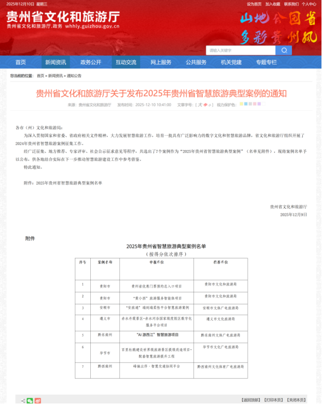Click the search magnifier button

pyautogui.click(x=283, y=50)
